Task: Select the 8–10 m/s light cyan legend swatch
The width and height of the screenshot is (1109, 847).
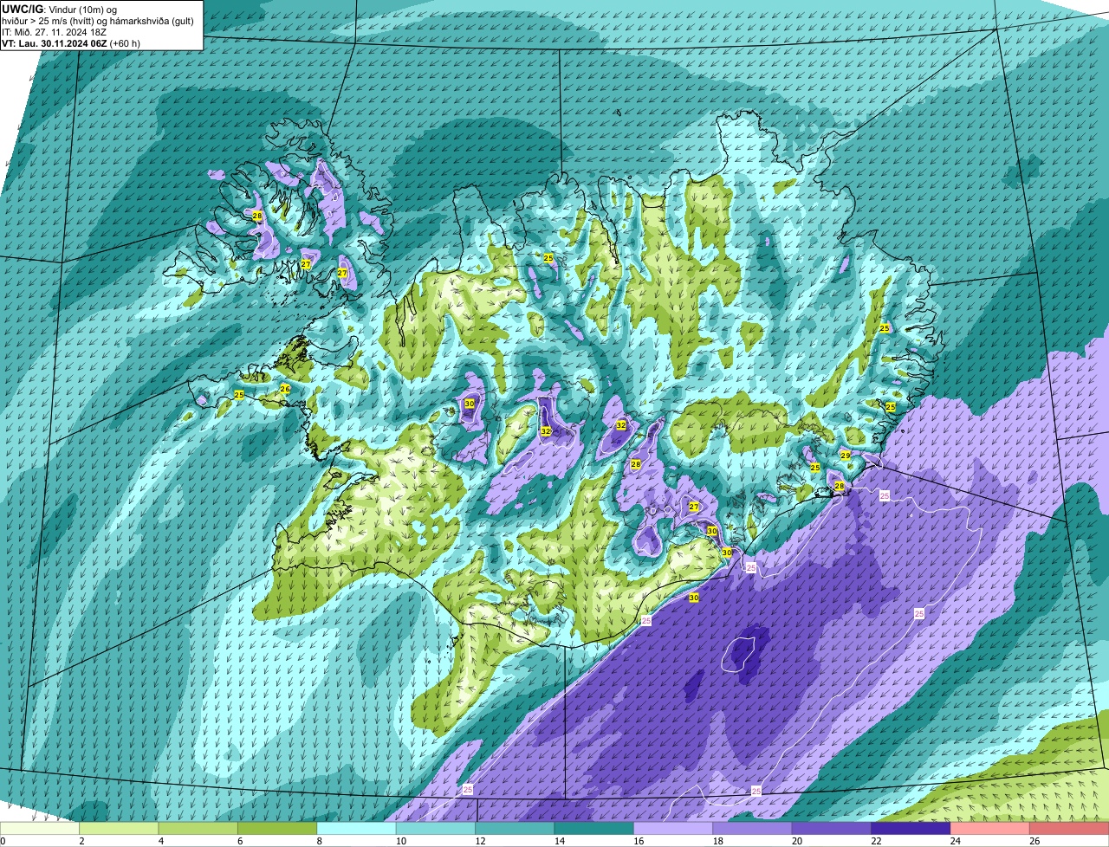Action: point(357,828)
